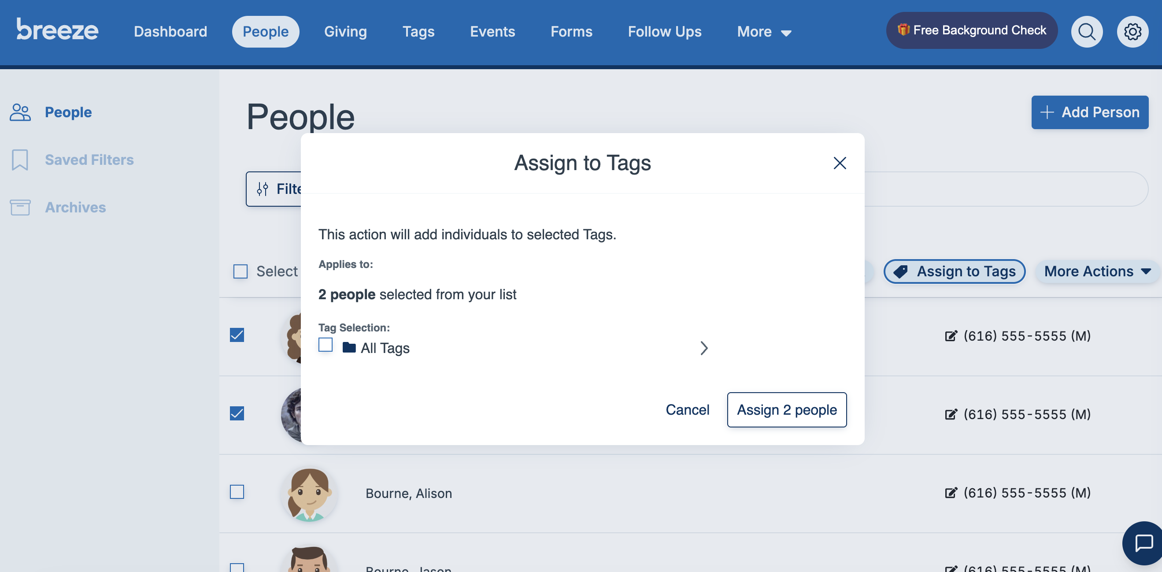This screenshot has width=1162, height=572.
Task: Click Free Background Check button
Action: click(x=972, y=30)
